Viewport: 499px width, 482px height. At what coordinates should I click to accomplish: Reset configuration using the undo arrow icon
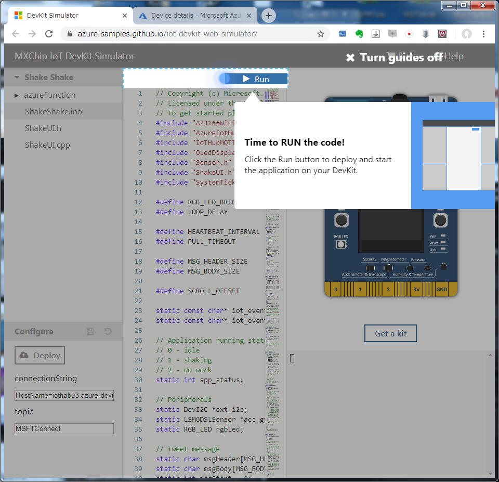(108, 331)
